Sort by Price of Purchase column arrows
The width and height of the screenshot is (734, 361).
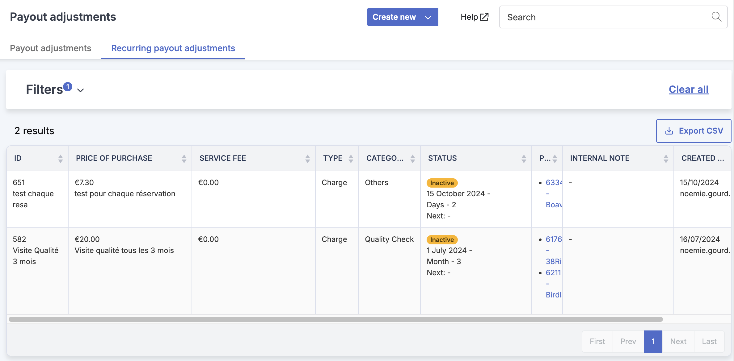point(184,159)
